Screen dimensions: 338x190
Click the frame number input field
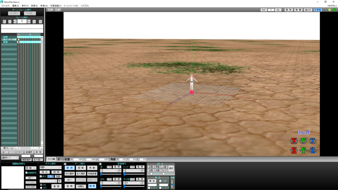22,21
